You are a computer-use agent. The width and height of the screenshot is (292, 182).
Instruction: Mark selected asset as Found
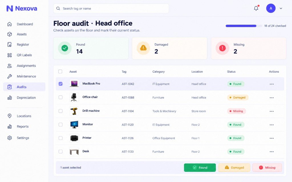click(200, 167)
